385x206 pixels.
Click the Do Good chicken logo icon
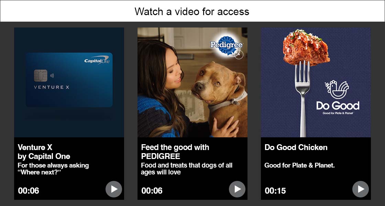click(x=337, y=89)
